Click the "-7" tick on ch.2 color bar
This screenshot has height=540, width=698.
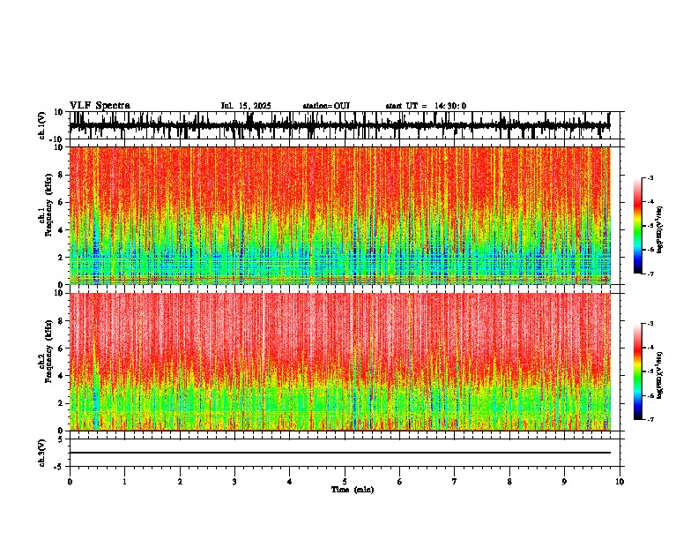(x=650, y=419)
